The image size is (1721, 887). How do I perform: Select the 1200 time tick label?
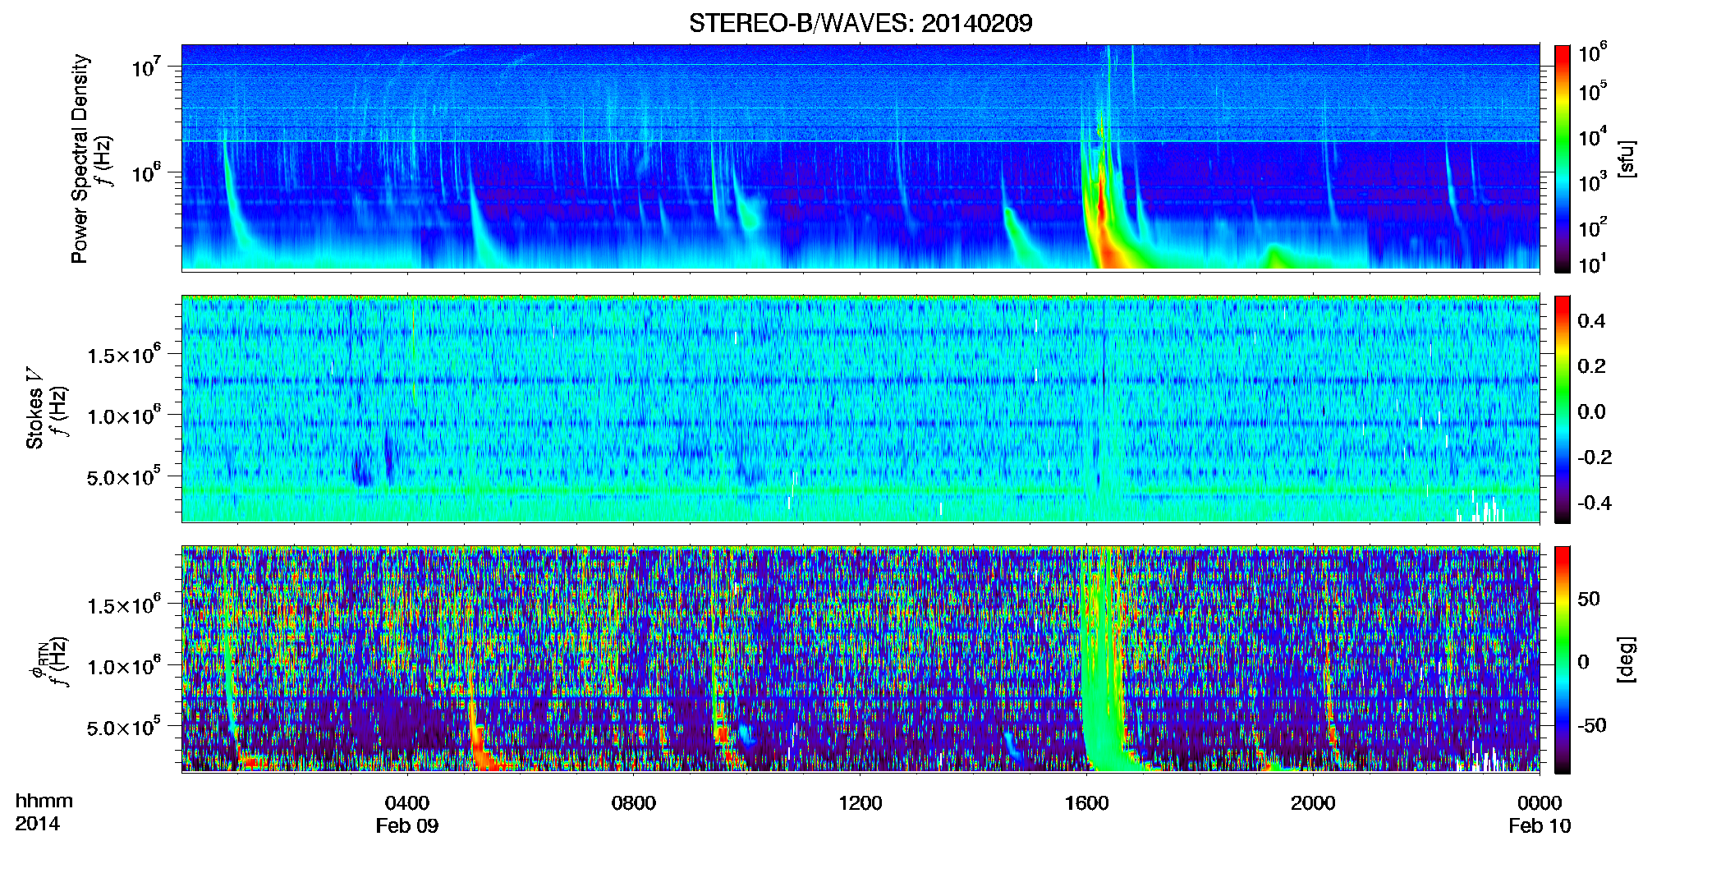(x=860, y=802)
